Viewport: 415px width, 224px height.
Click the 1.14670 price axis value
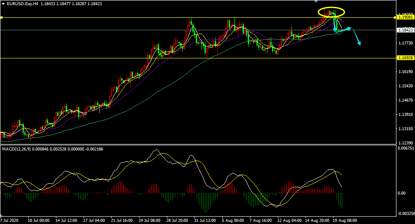[x=405, y=100]
